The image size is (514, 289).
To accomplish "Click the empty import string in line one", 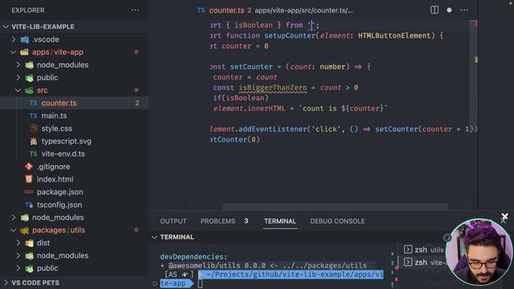I will coord(311,25).
